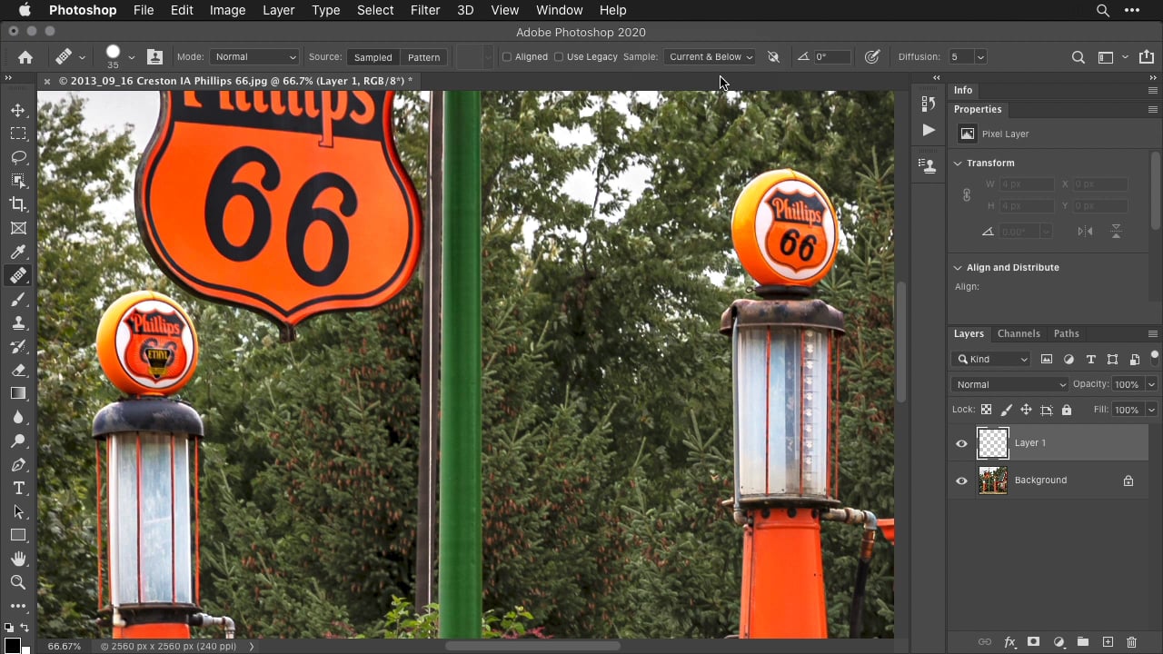
Task: Hide the Background layer eye
Action: 961,481
